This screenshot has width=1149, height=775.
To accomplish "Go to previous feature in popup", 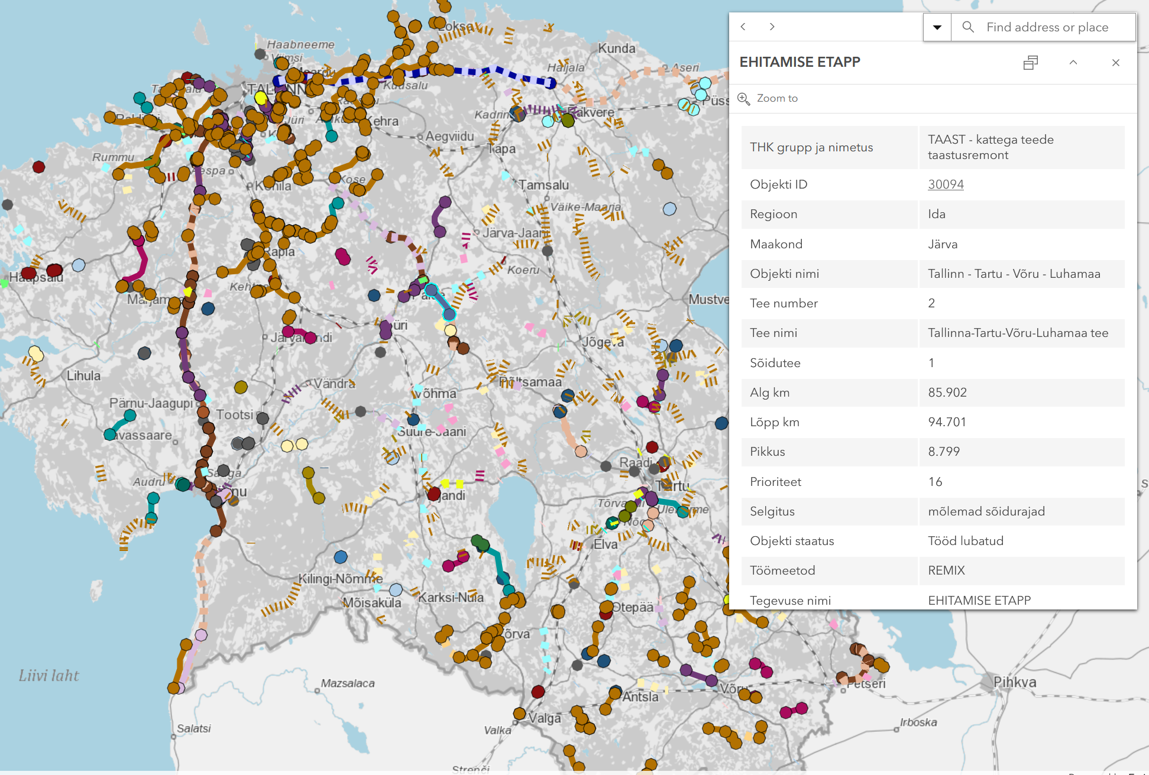I will 743,27.
